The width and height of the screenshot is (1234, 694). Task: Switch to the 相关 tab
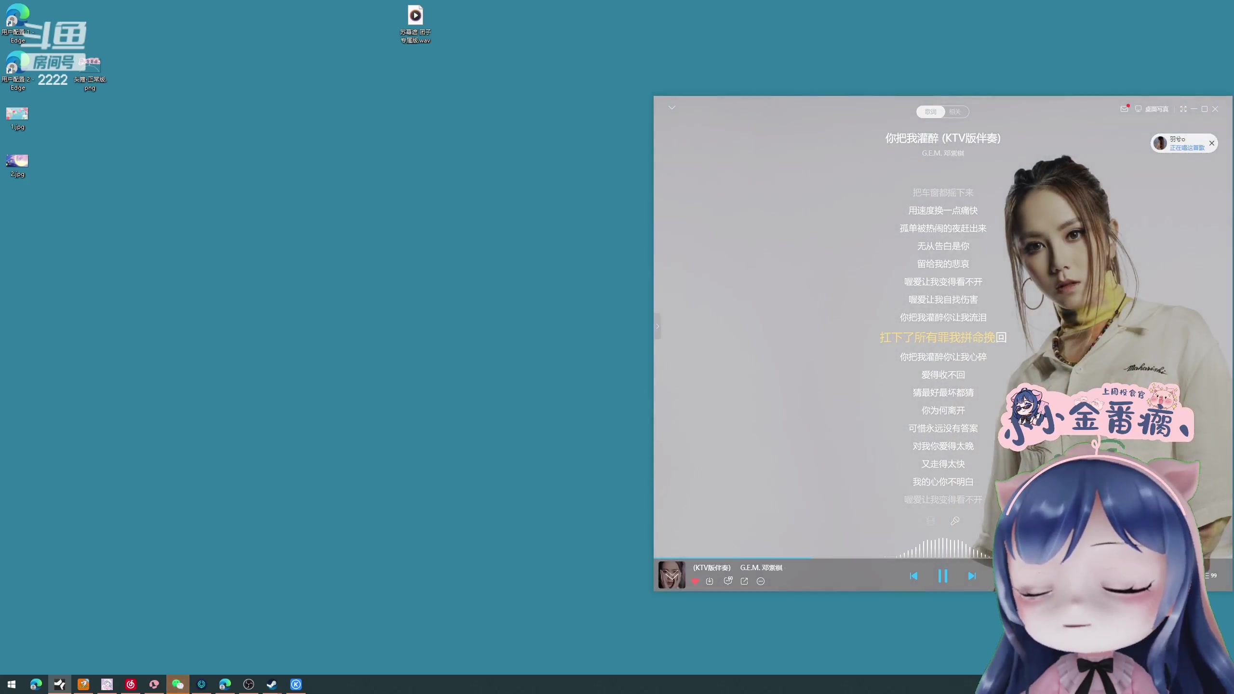[955, 112]
